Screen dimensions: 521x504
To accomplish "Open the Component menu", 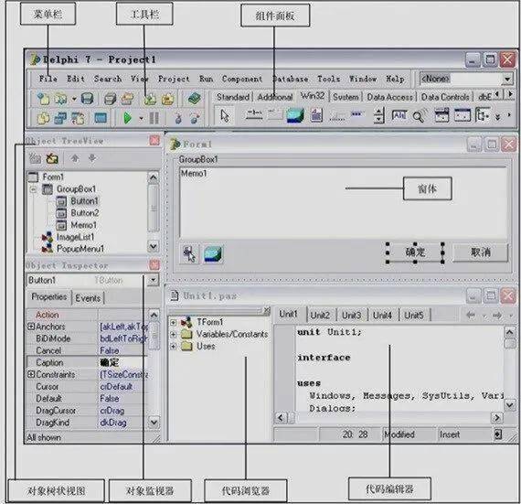I will [x=242, y=80].
